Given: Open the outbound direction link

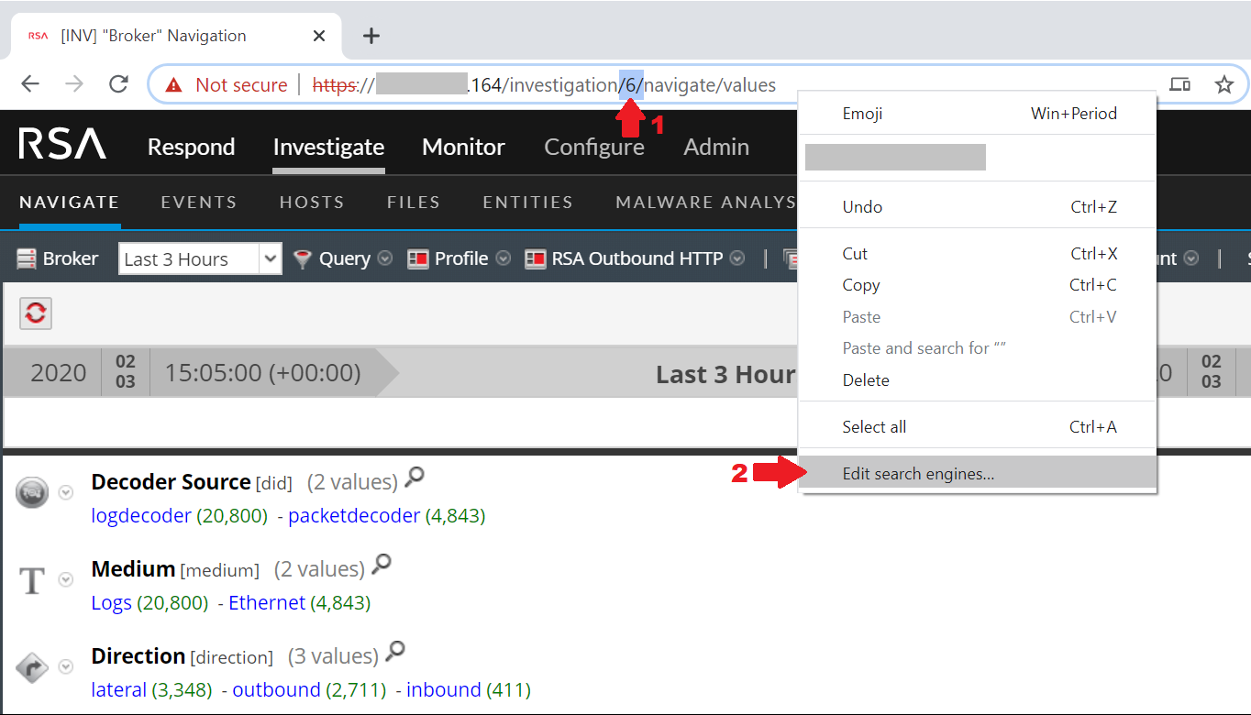Looking at the screenshot, I should pos(276,689).
